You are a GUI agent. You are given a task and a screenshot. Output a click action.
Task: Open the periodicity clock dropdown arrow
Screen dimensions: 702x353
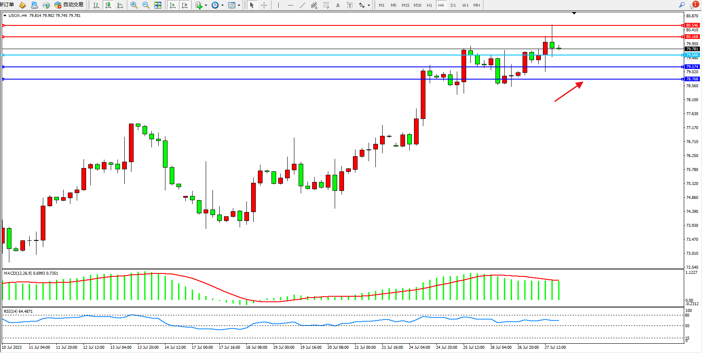(222, 6)
